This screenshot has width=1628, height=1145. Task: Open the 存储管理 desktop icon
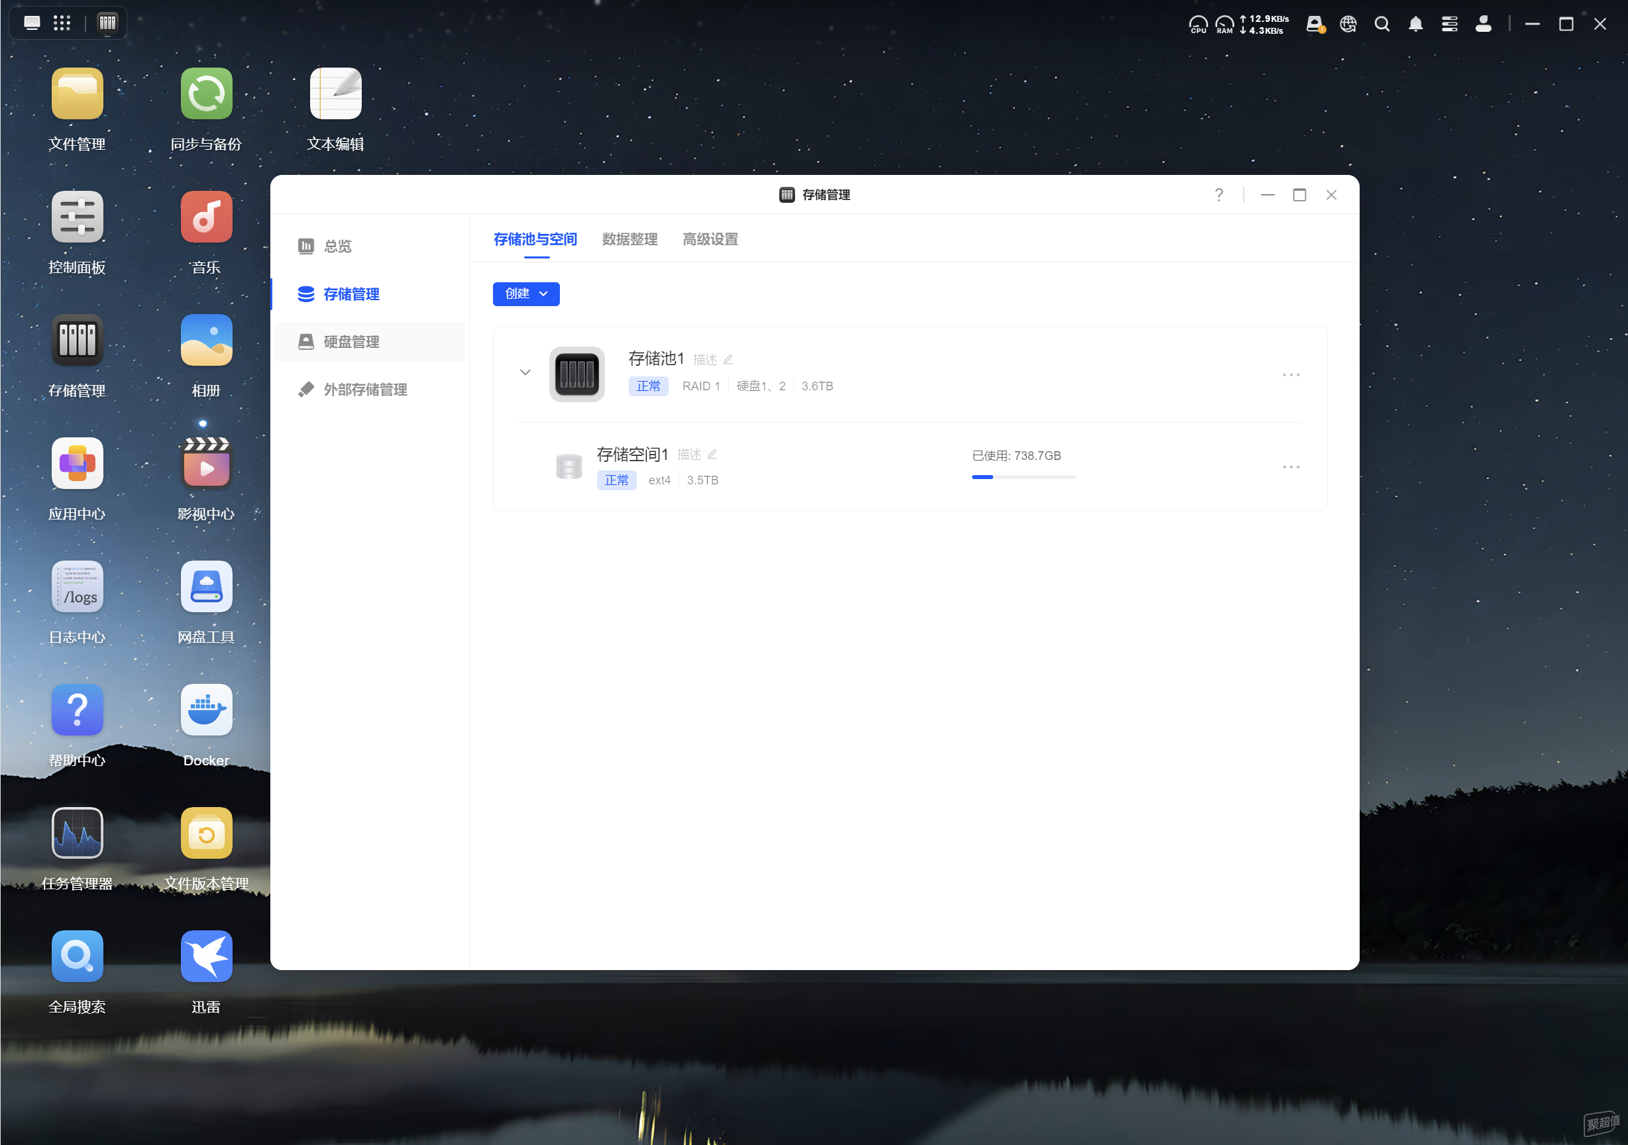pyautogui.click(x=77, y=341)
